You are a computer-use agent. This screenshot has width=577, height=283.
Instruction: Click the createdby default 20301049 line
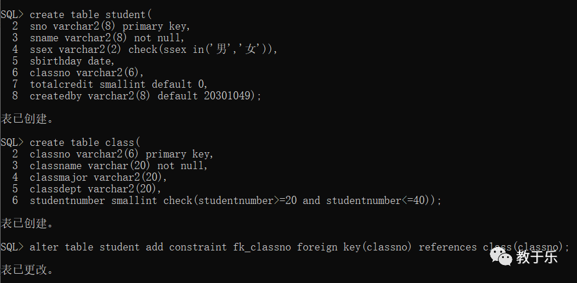click(145, 96)
